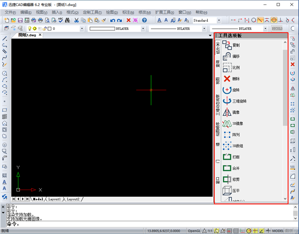Open the layer selection dropdown
This screenshot has width=299, height=234.
[x=82, y=28]
